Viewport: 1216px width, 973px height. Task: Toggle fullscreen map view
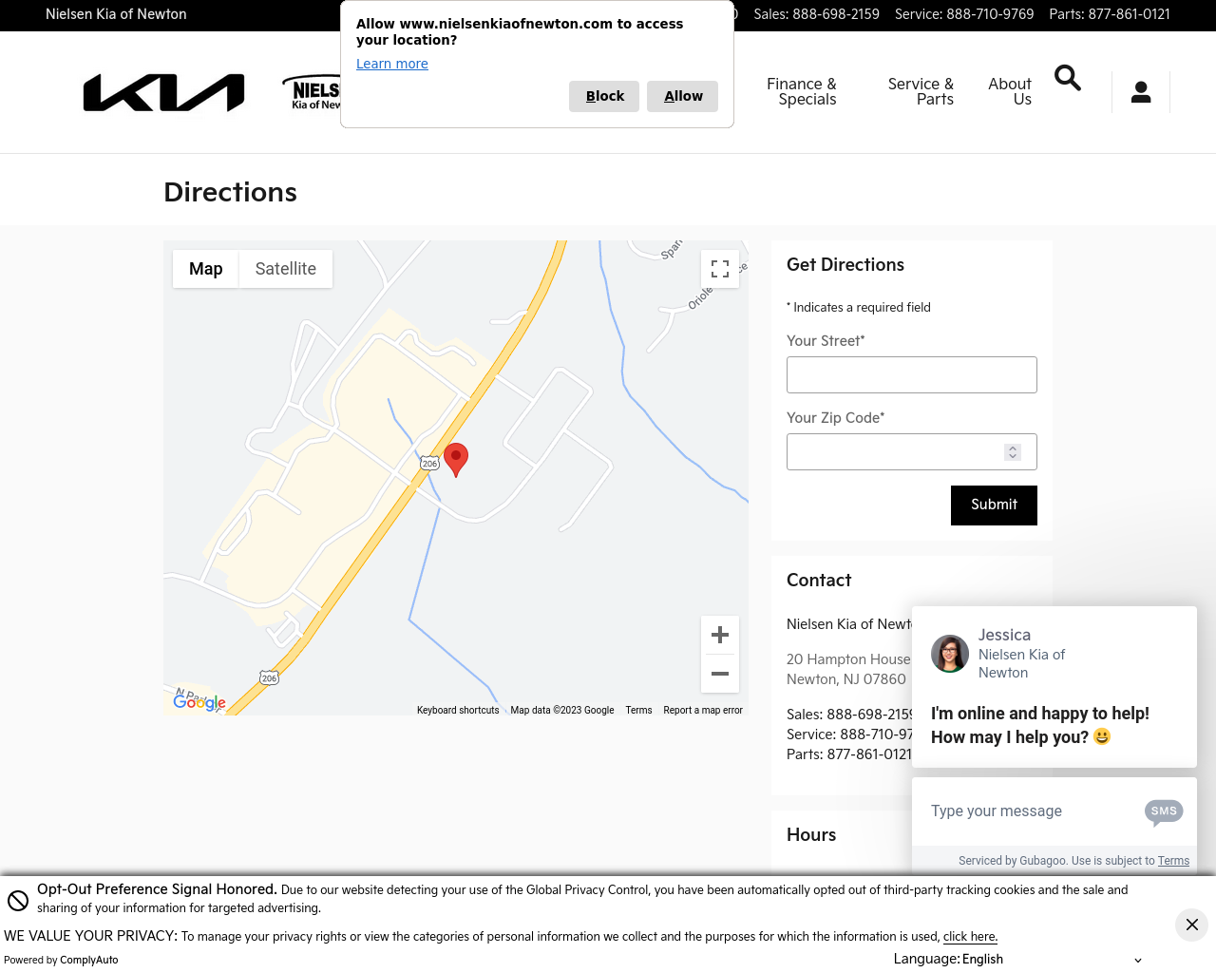720,269
